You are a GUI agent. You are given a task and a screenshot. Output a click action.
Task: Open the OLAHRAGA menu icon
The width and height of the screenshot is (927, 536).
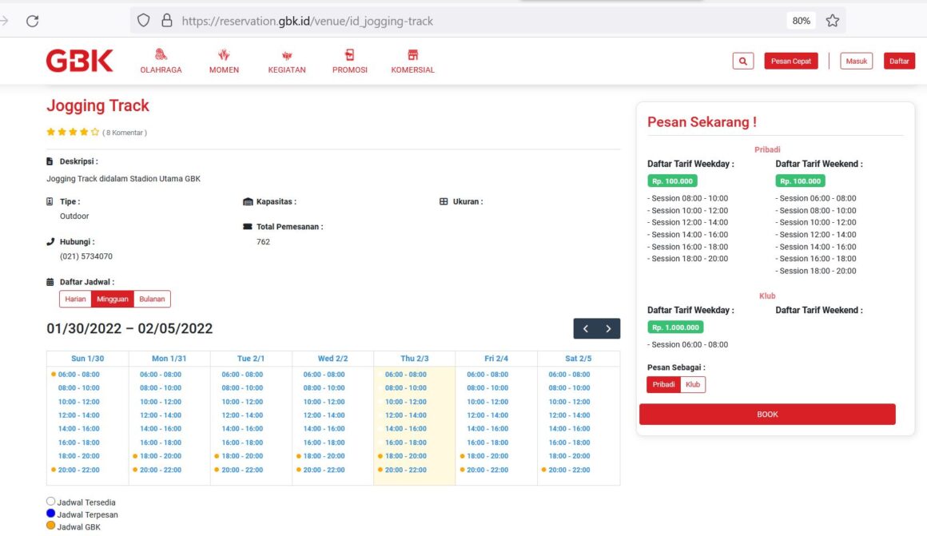pos(161,54)
